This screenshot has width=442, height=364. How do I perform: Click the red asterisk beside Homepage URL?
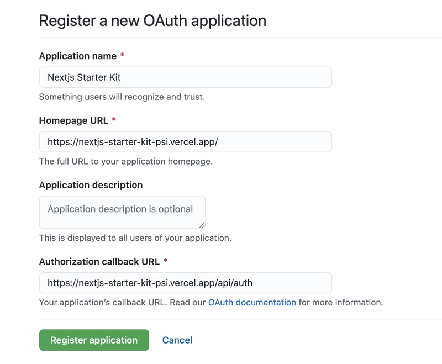(114, 119)
